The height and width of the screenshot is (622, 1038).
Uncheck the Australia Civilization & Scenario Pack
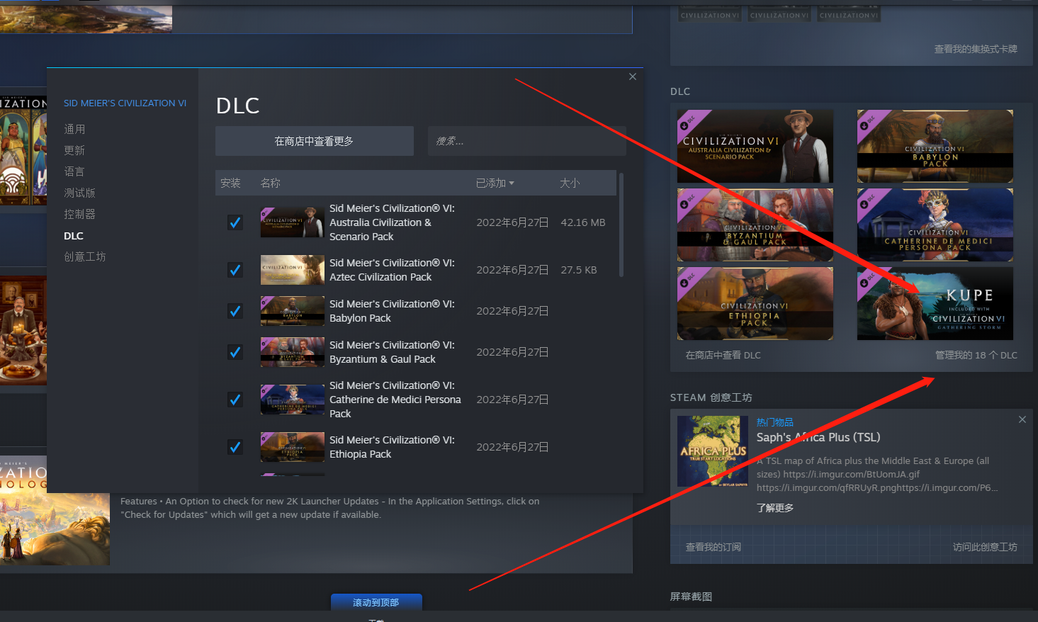[x=235, y=222]
